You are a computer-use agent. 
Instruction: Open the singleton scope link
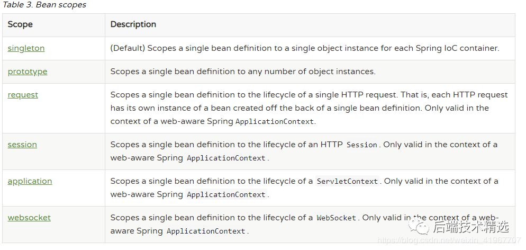click(x=26, y=48)
